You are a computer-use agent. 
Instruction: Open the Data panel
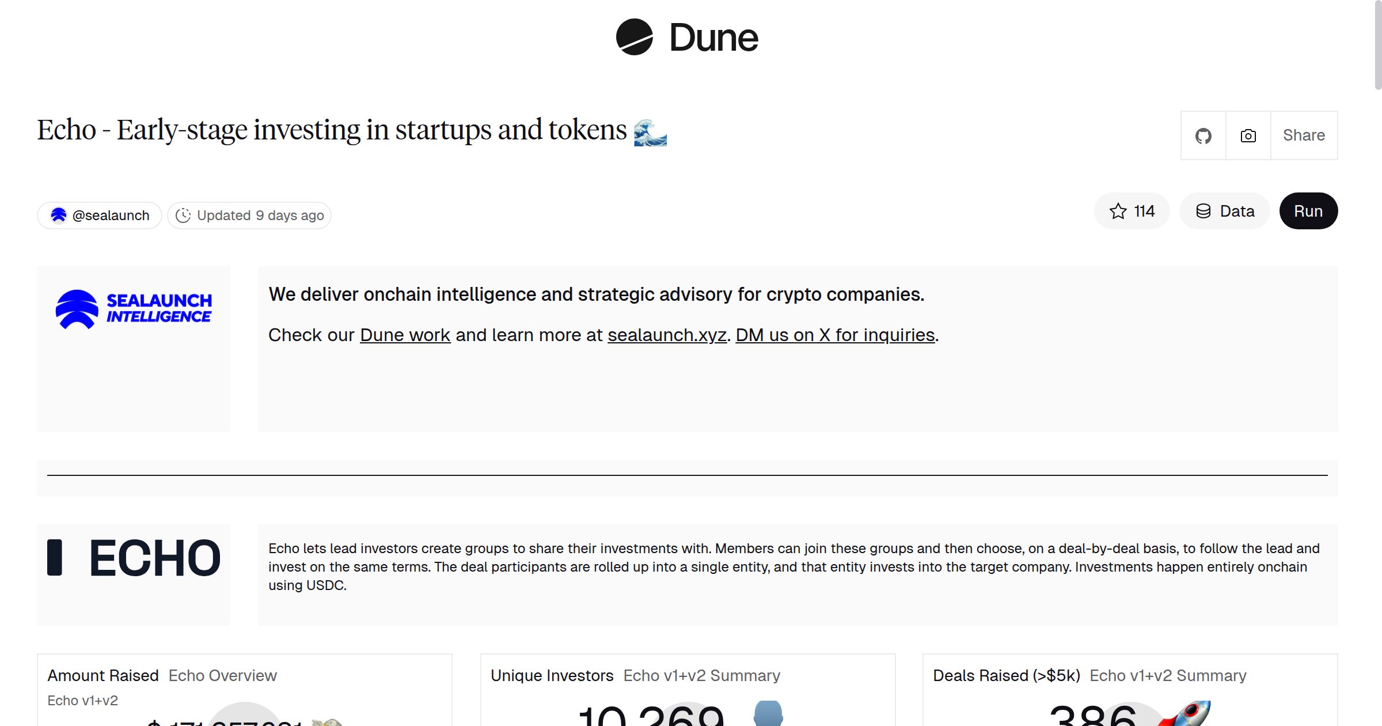1225,211
